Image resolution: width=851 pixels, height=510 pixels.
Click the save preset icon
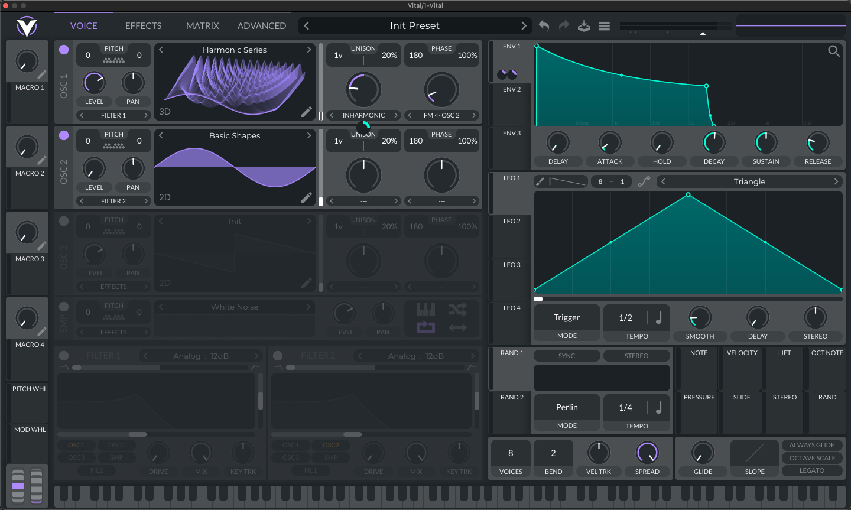pos(584,25)
